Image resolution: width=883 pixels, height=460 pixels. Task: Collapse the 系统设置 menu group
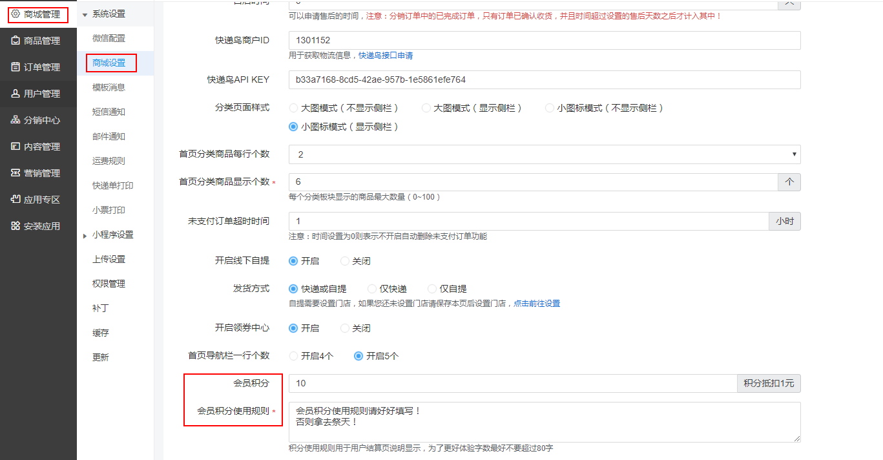coord(85,14)
